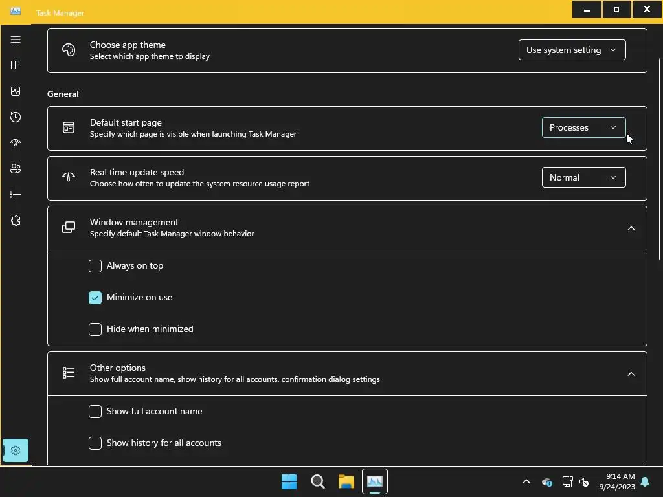Open the Use system setting theme dropdown
This screenshot has width=663, height=497.
(x=572, y=50)
